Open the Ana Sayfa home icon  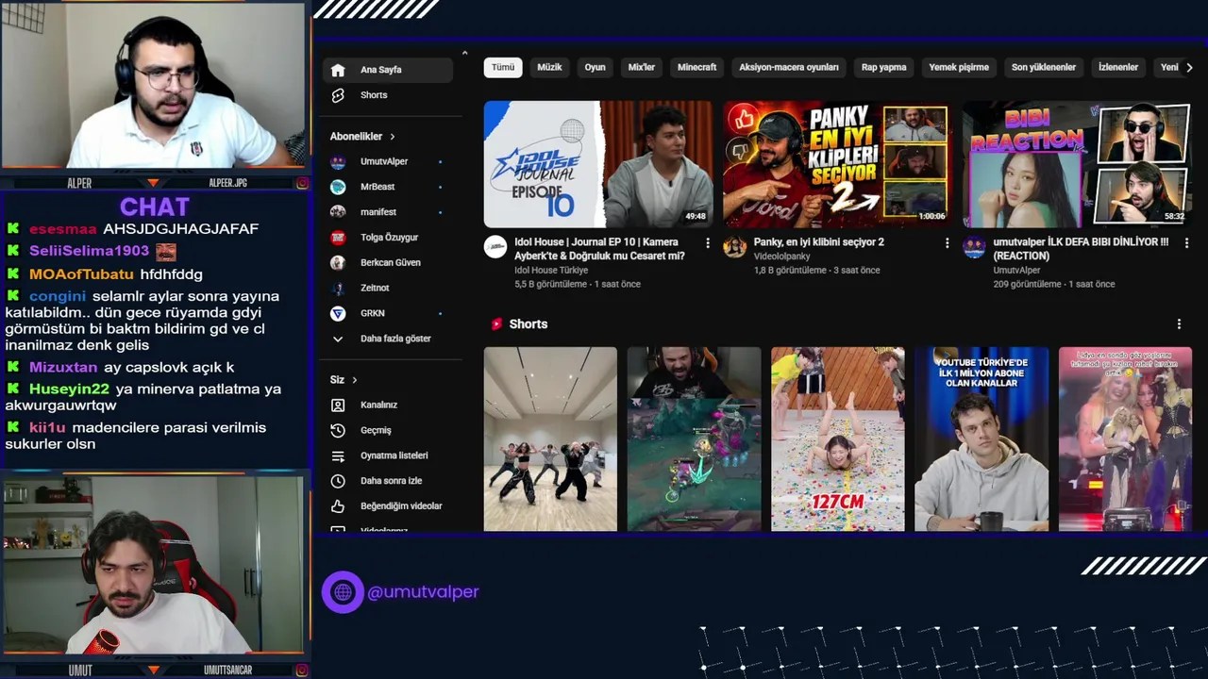(x=338, y=70)
